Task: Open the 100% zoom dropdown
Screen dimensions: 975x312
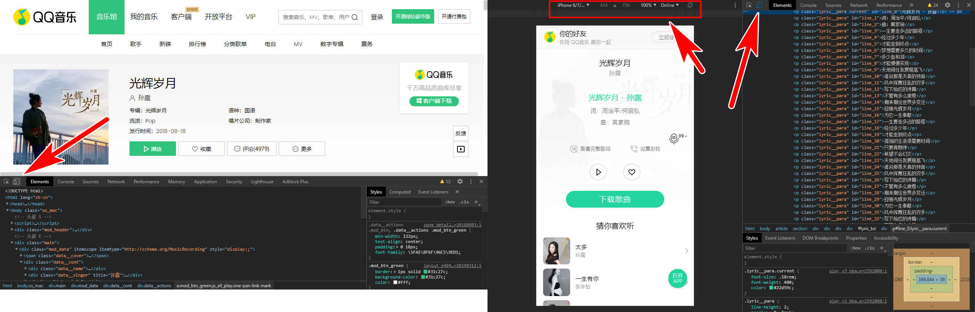Action: point(648,5)
